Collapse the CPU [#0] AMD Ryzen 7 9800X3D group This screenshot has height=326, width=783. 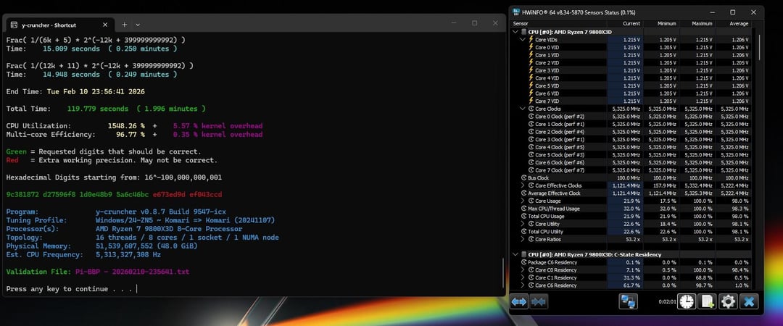(x=515, y=32)
